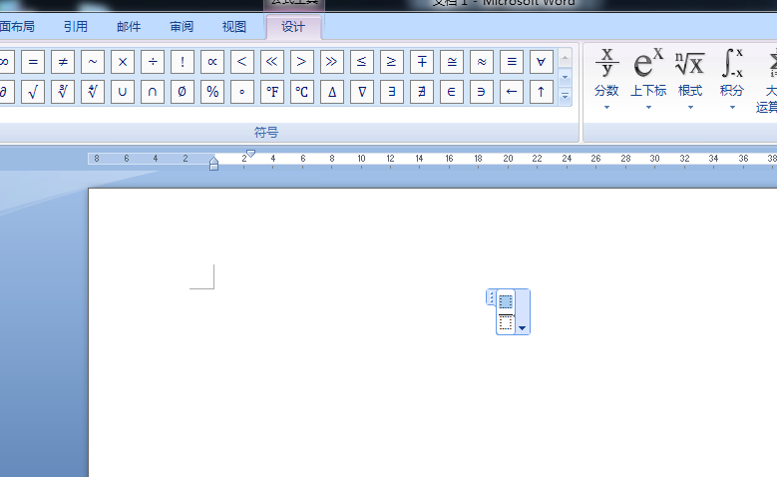Insert the union ∪ symbol
The width and height of the screenshot is (777, 477).
pyautogui.click(x=123, y=92)
